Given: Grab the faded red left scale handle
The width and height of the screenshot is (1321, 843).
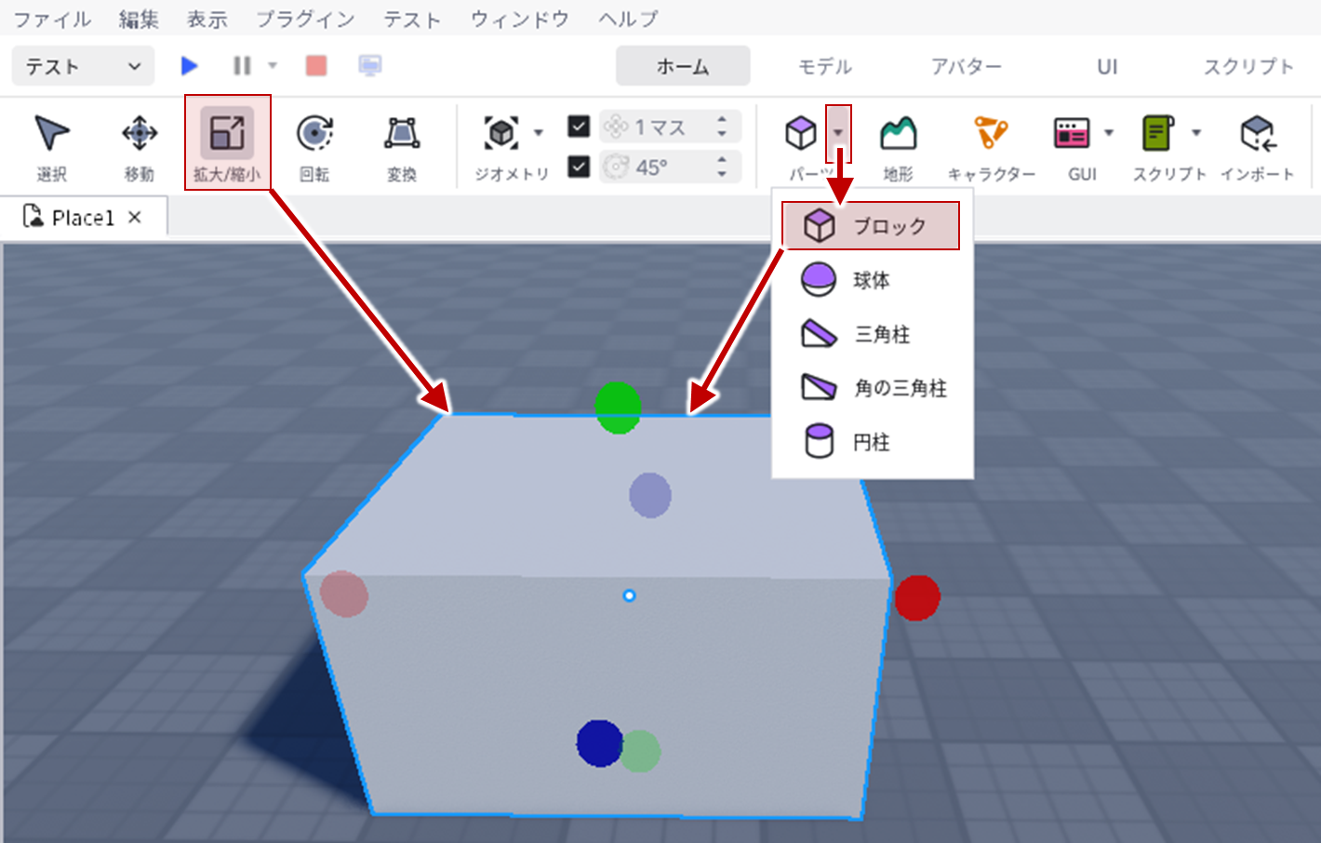Looking at the screenshot, I should 344,594.
